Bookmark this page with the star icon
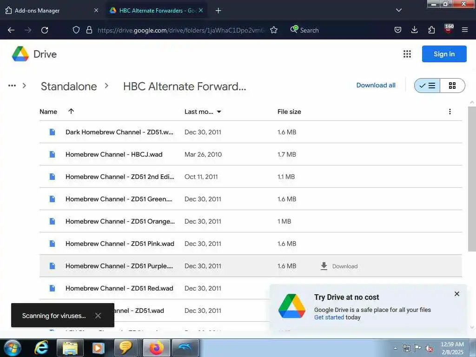 [x=274, y=30]
